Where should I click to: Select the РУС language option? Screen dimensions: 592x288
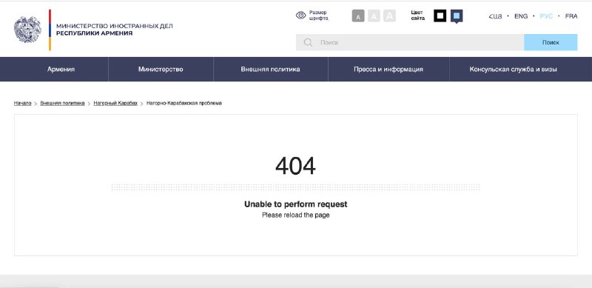tap(546, 16)
